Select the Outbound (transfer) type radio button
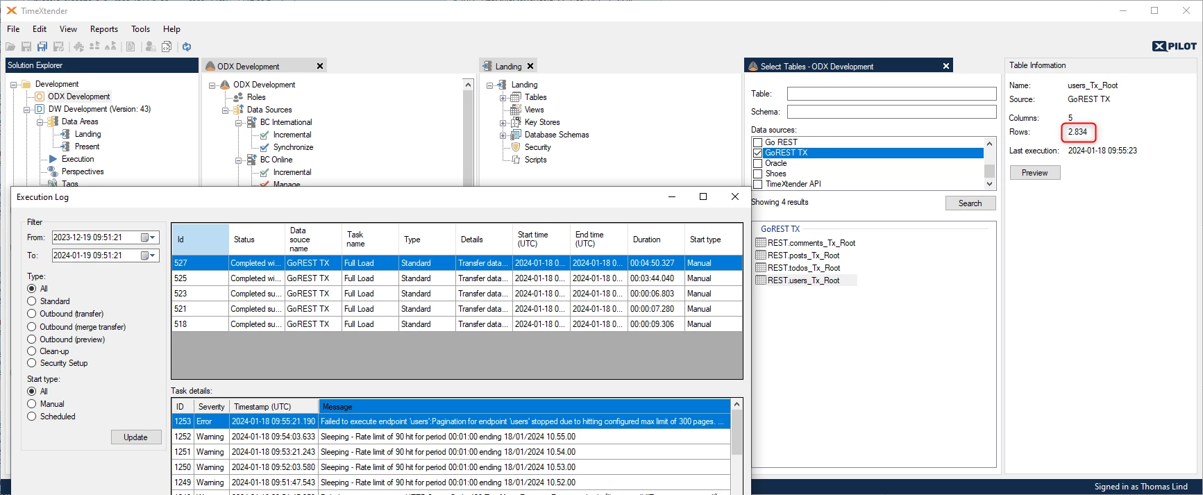Viewport: 1203px width, 495px height. point(32,314)
